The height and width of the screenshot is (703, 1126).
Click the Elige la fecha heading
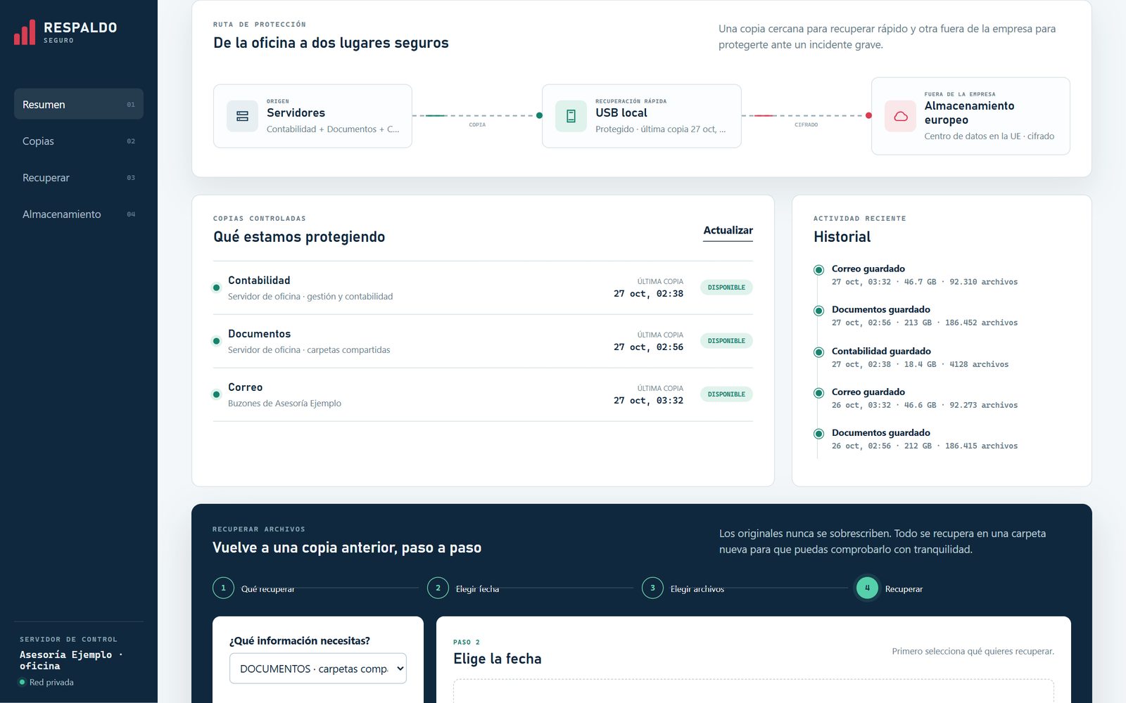tap(497, 659)
